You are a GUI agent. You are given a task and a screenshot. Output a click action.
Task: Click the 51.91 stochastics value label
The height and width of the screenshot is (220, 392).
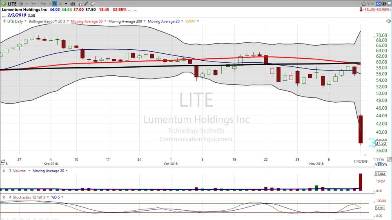click(x=380, y=208)
